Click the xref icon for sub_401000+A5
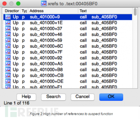This screenshot has width=140, height=119. 8,64
